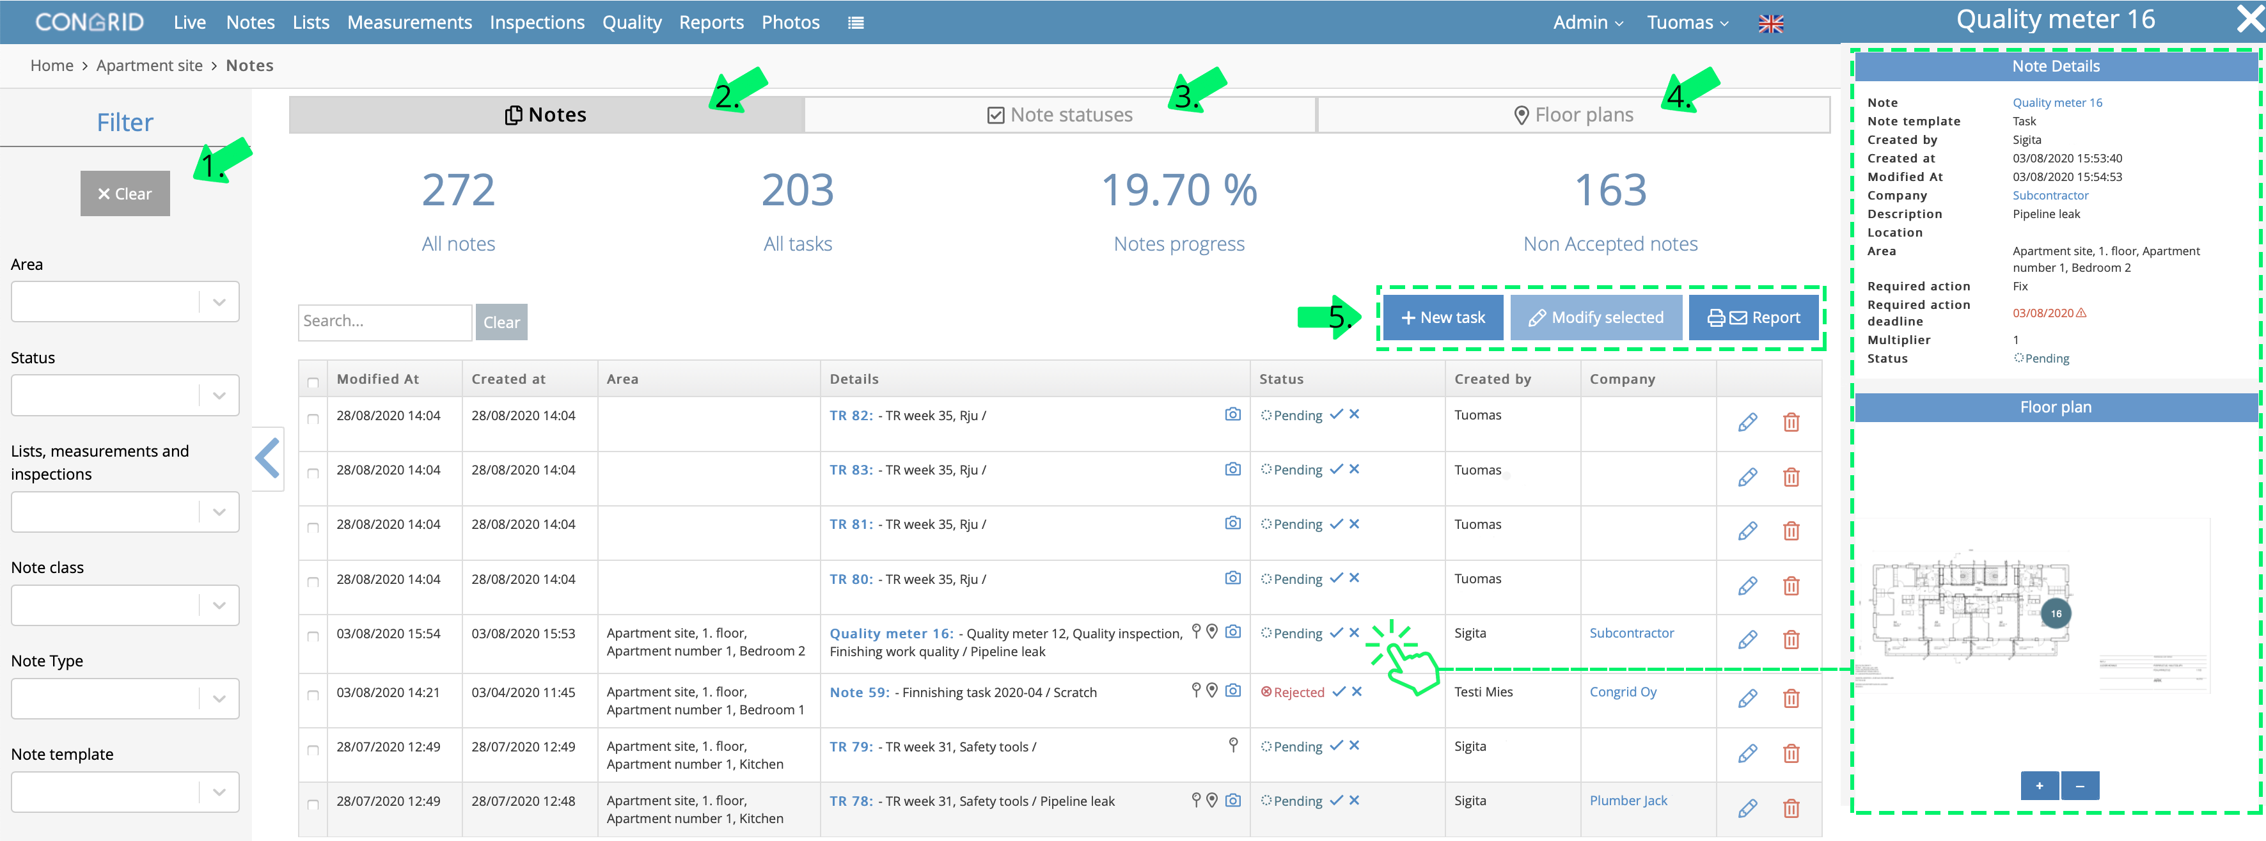Image resolution: width=2266 pixels, height=841 pixels.
Task: Tick the checkbox for TR 82 row
Action: point(313,419)
